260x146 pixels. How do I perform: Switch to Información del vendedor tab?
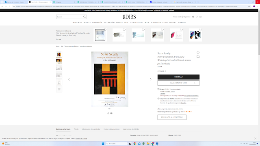pyautogui.click(x=91, y=129)
